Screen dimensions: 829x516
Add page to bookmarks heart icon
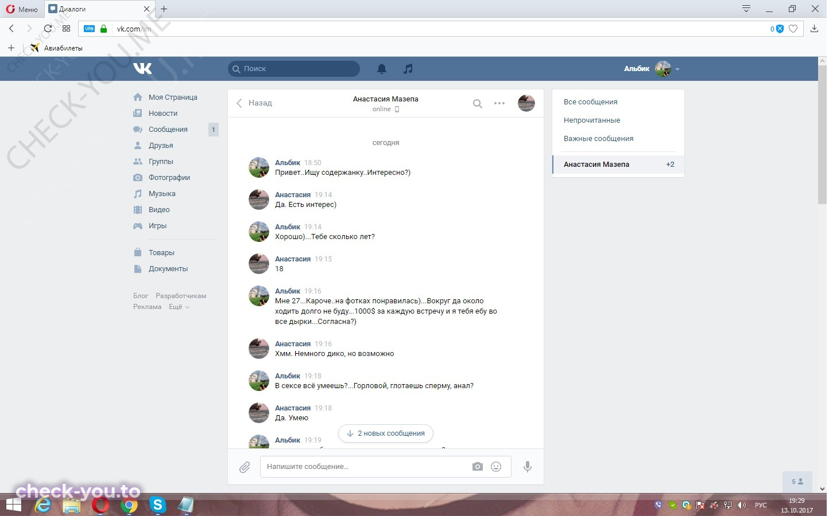[x=793, y=29]
